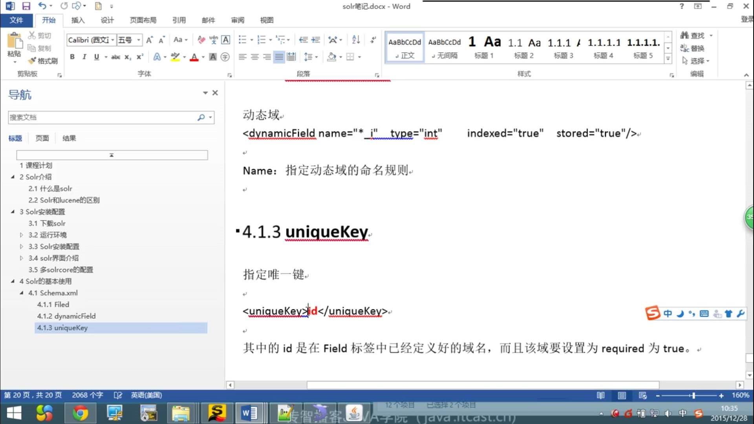Image resolution: width=754 pixels, height=424 pixels.
Task: Click the line spacing icon
Action: coord(308,57)
